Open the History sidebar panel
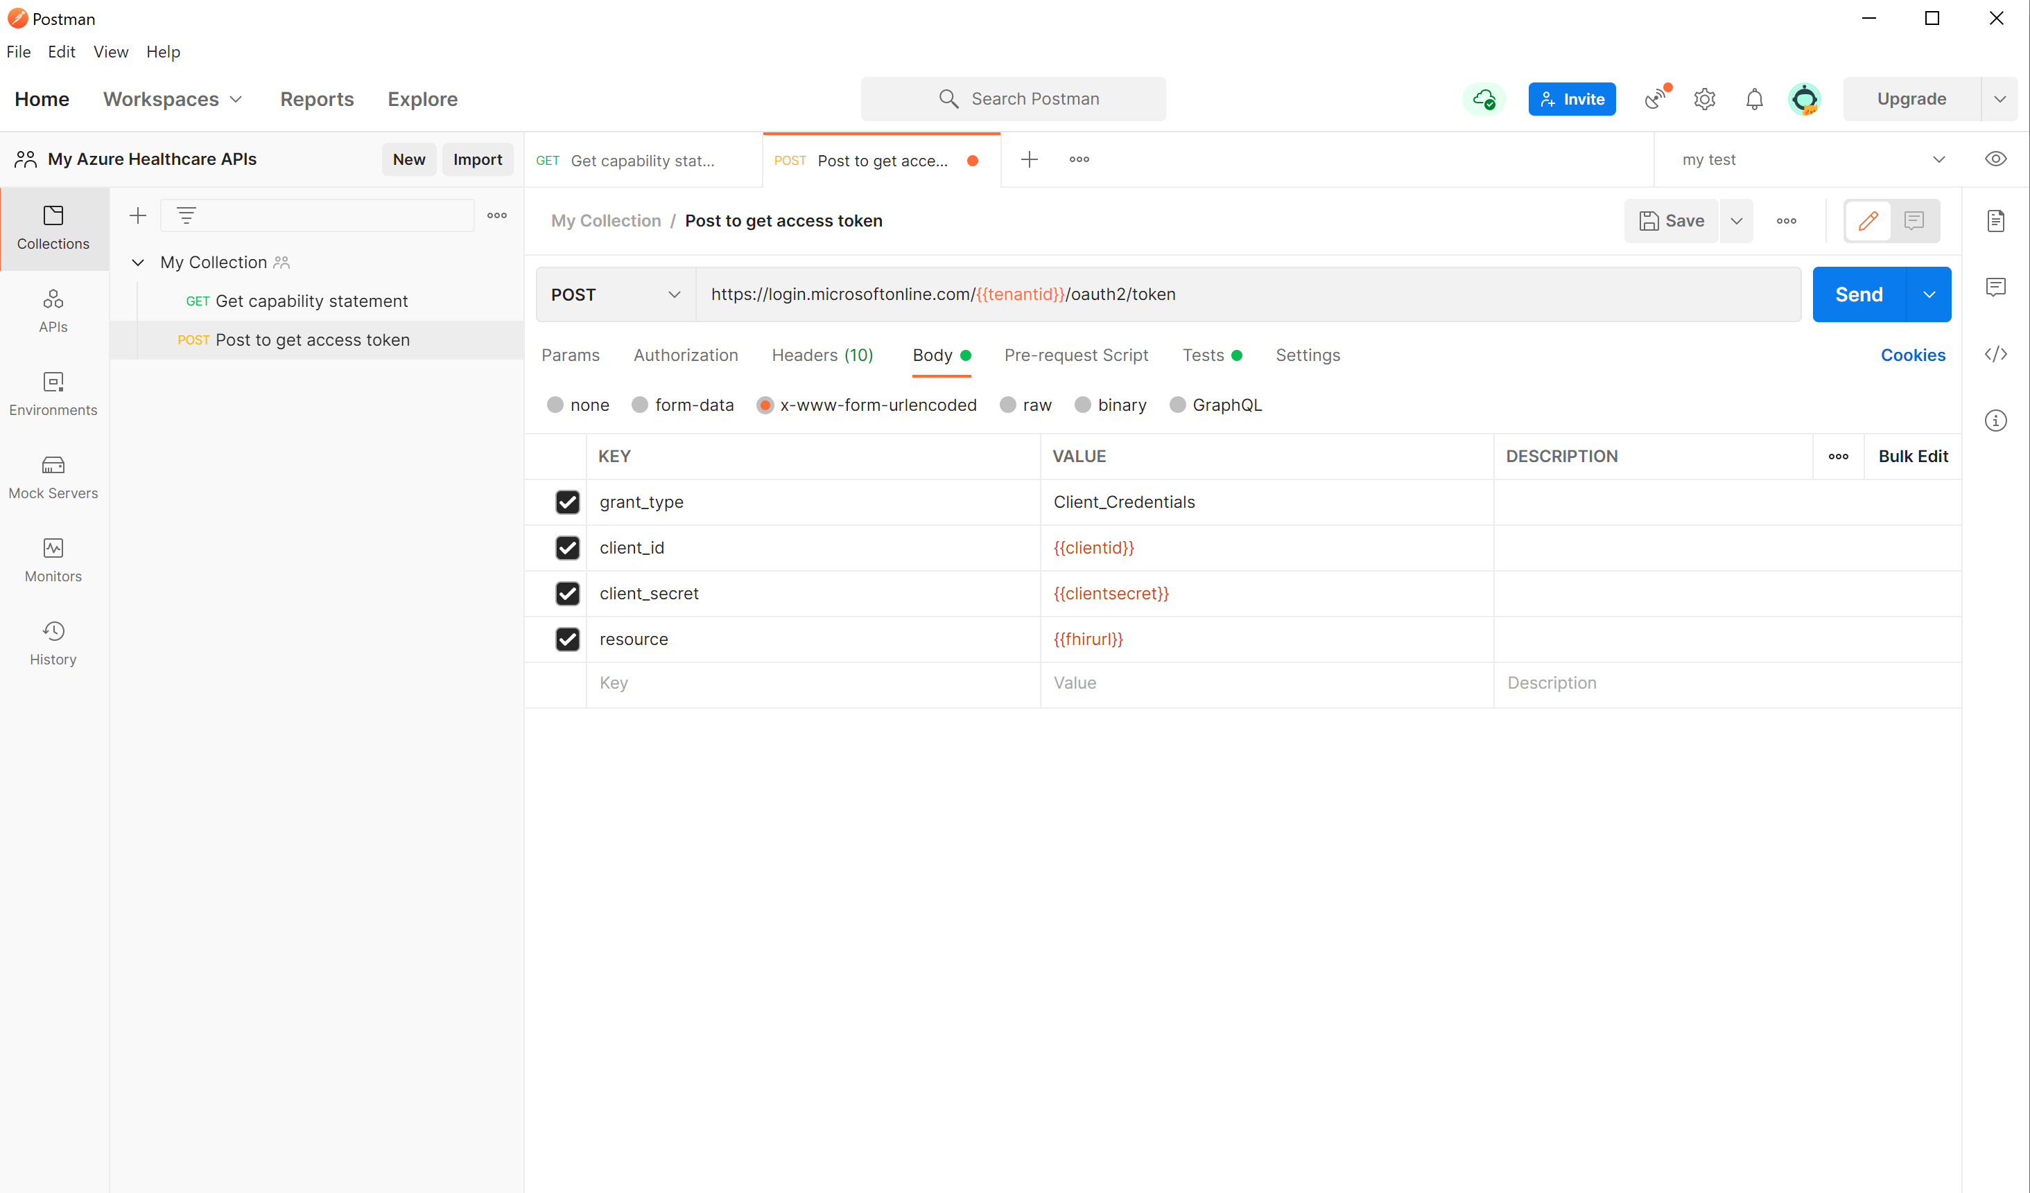 53,643
